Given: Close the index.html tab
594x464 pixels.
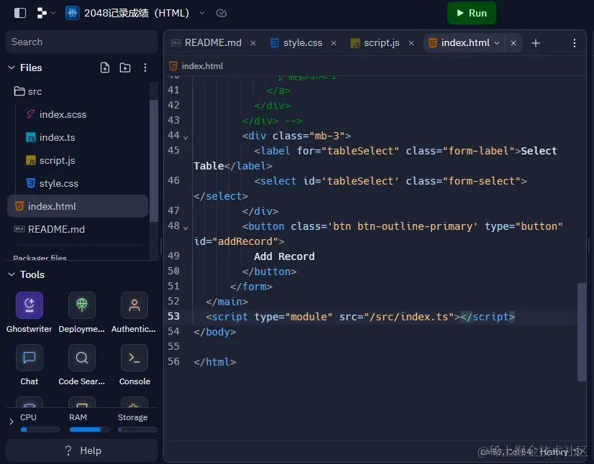Looking at the screenshot, I should pyautogui.click(x=513, y=43).
